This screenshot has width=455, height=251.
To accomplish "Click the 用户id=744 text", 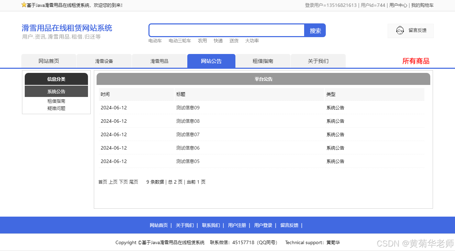I will point(373,5).
